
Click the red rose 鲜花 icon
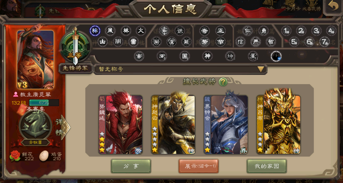coord(15,156)
